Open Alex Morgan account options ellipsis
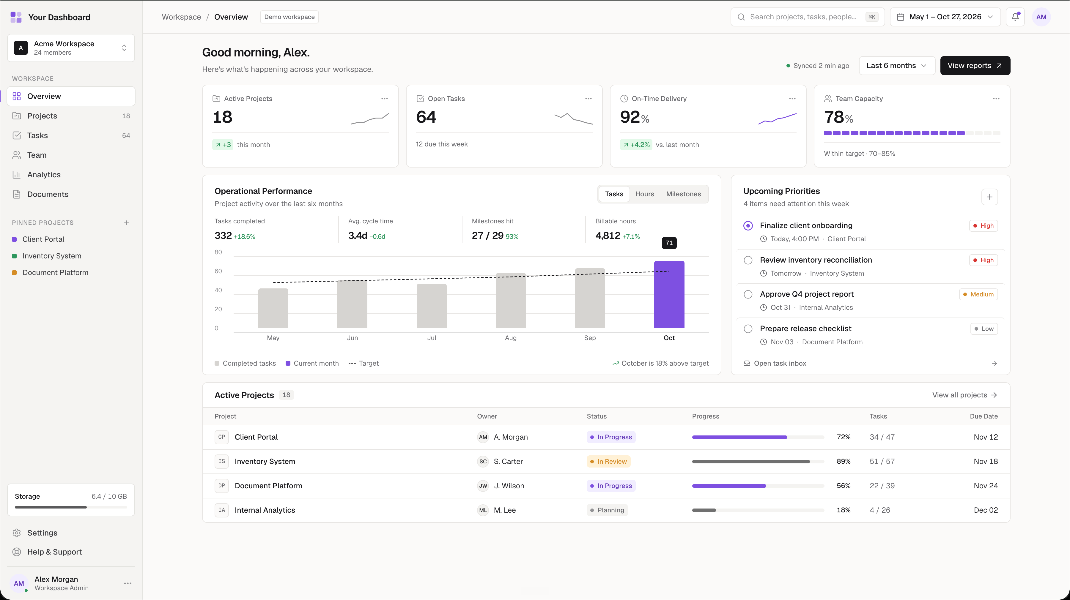Screen dimensions: 1070x600 (128, 583)
